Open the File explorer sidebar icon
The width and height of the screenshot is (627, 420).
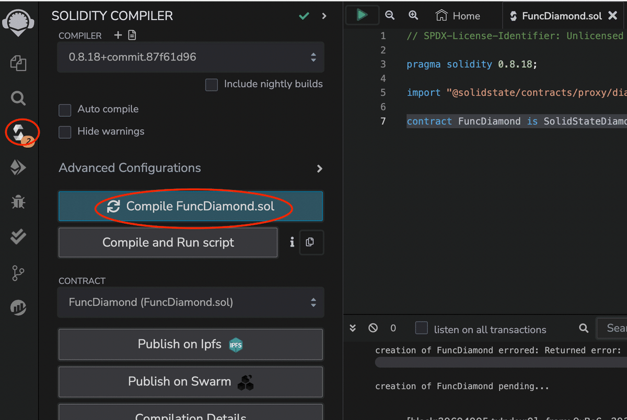(x=19, y=64)
